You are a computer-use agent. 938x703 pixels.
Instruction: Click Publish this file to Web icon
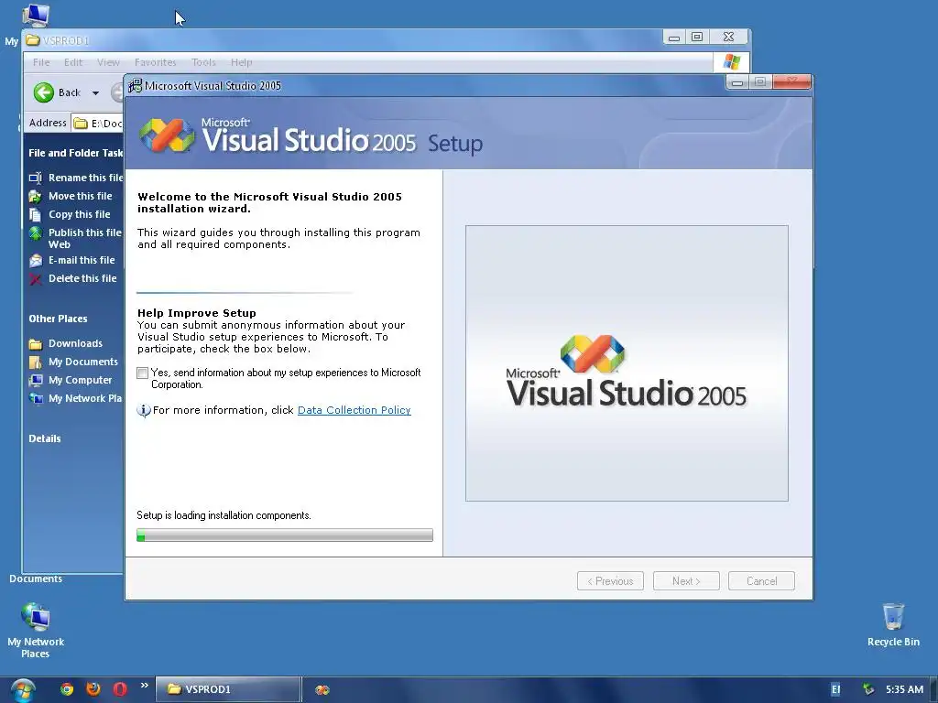[36, 233]
